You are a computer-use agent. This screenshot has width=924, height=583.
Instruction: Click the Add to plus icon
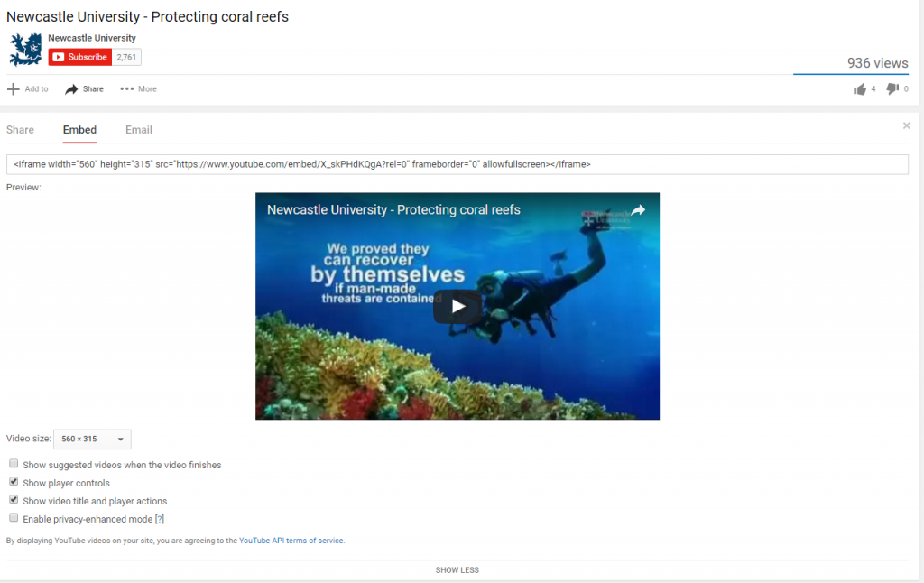[13, 89]
